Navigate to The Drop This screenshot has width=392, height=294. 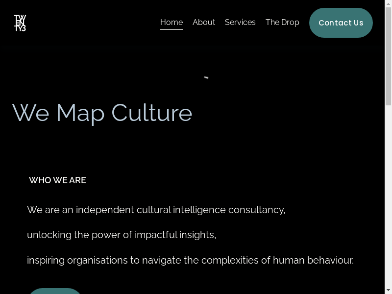(282, 23)
